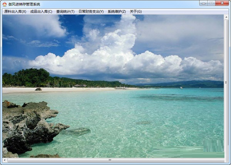Click the vertical scrollbar thumb
The width and height of the screenshot is (231, 165).
click(x=226, y=82)
